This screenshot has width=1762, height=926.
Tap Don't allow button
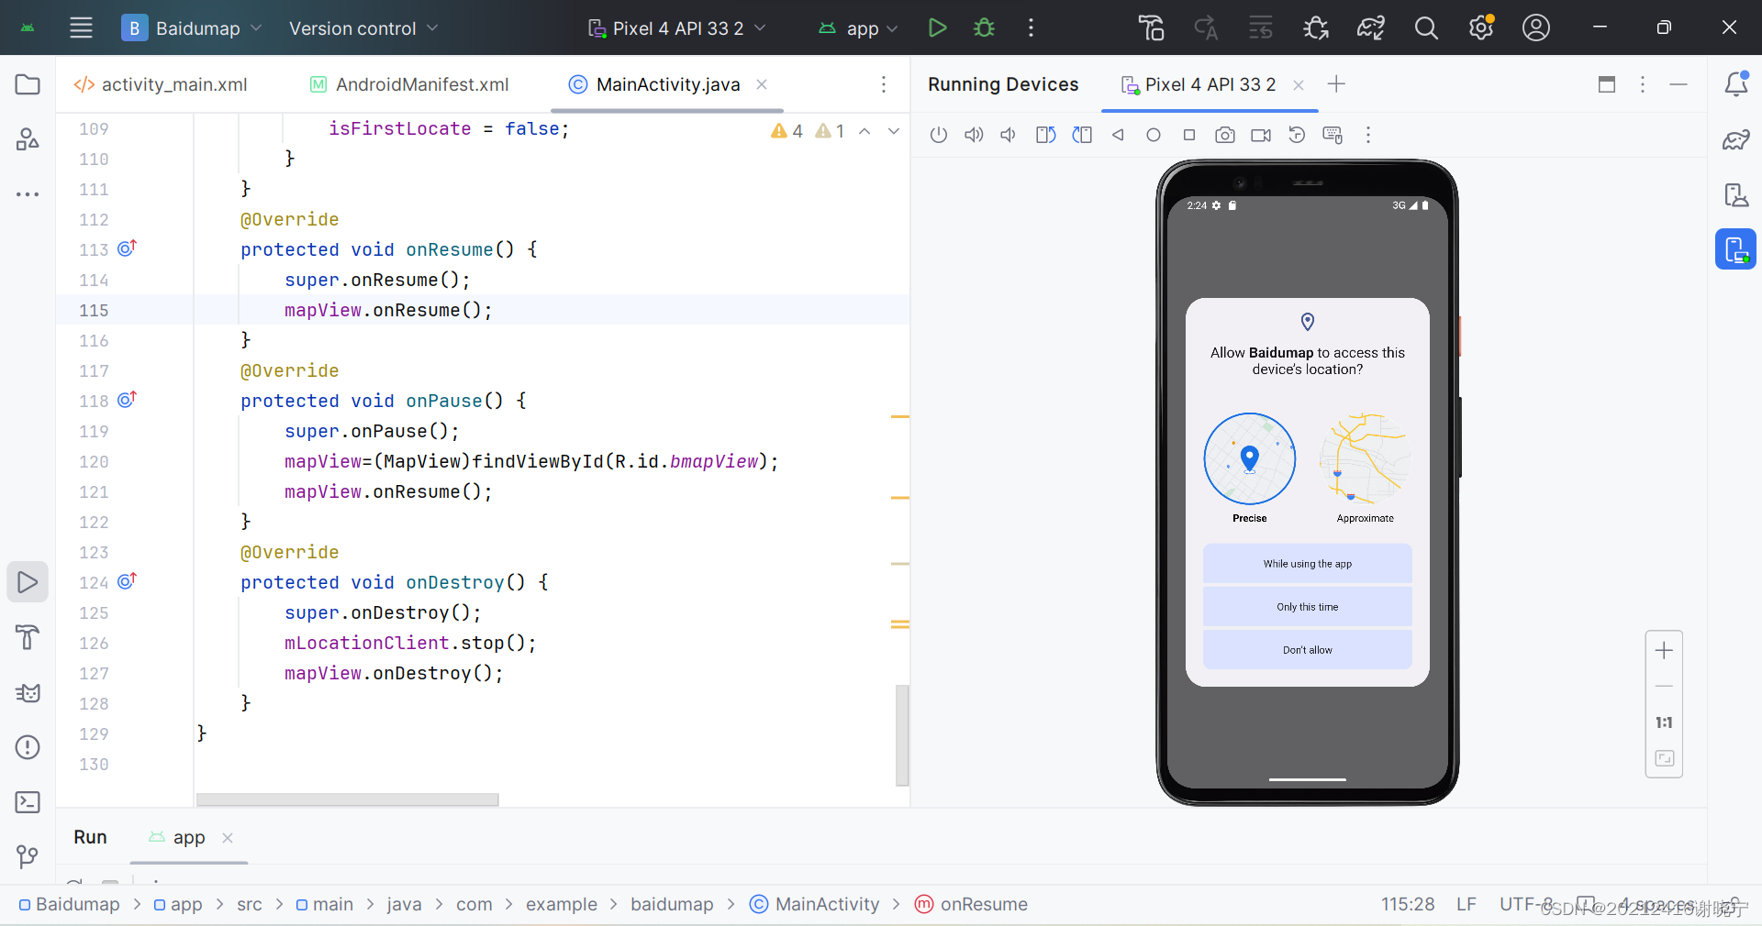(x=1307, y=650)
